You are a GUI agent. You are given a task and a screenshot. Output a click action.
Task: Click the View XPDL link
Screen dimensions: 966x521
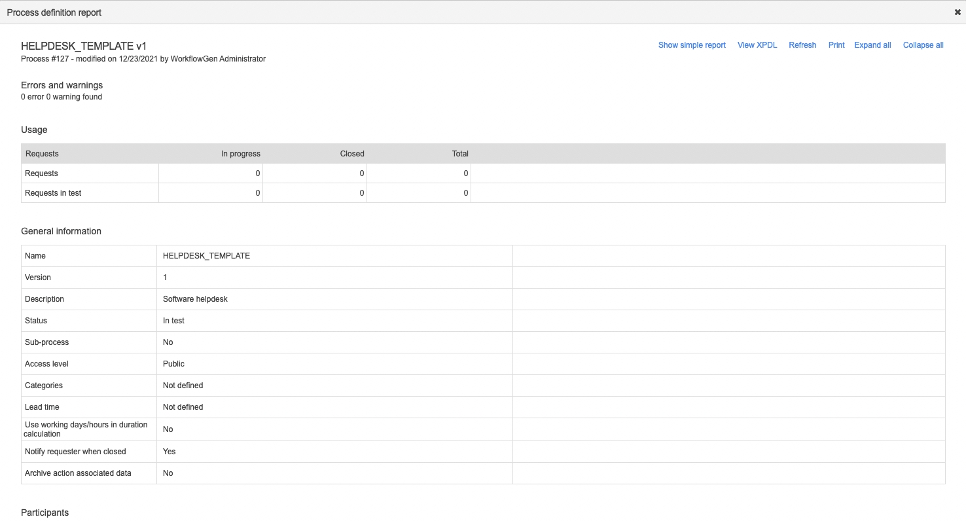(x=757, y=45)
